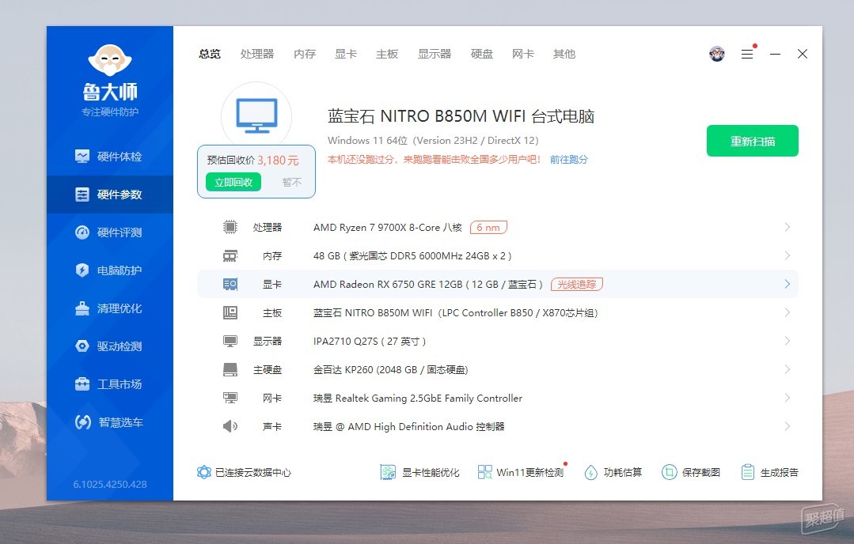
Task: Click the 48 GB DDR5 memory text
Action: (x=412, y=255)
